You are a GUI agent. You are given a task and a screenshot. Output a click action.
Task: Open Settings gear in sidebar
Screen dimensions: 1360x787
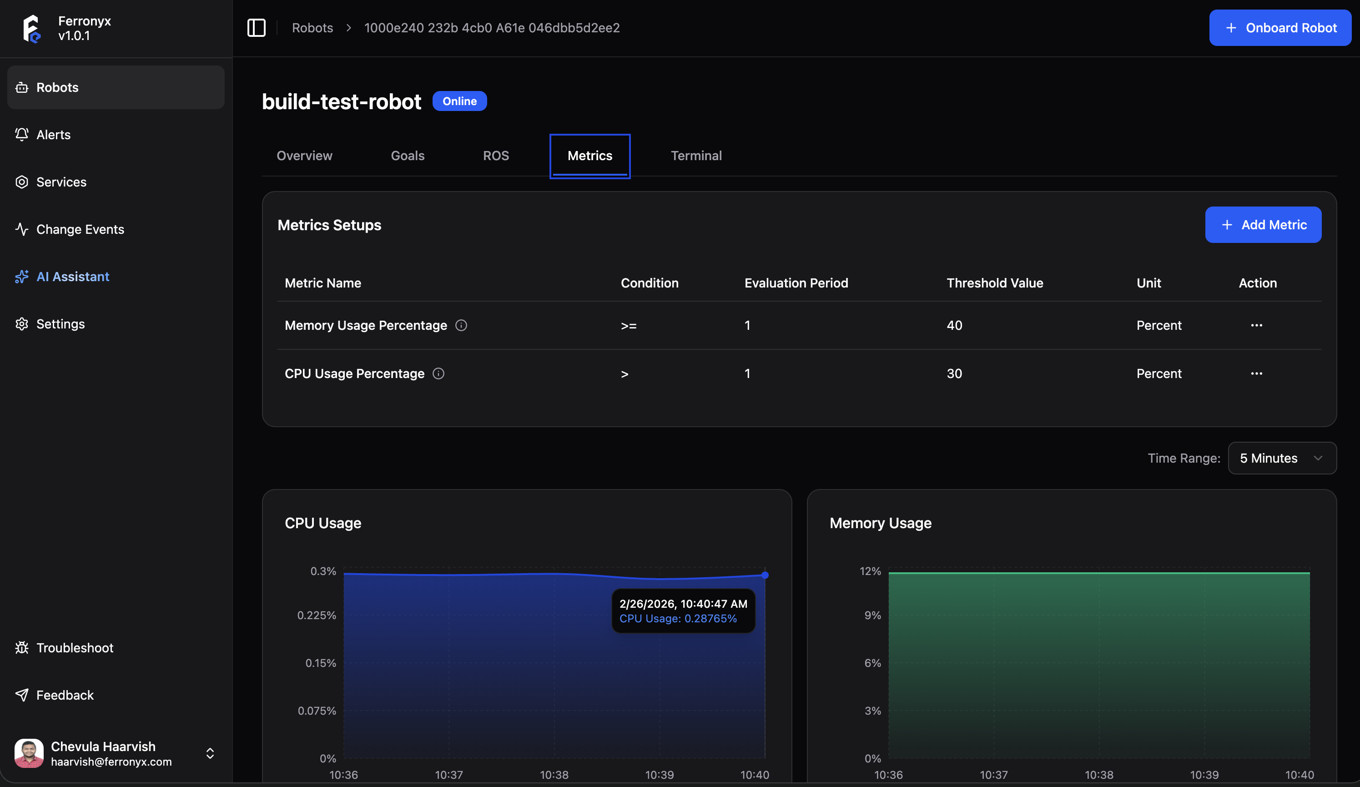(21, 324)
